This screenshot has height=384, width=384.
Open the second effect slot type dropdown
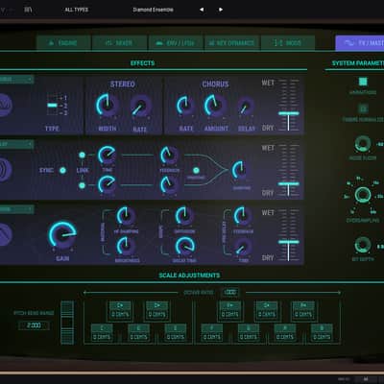[x=16, y=144]
